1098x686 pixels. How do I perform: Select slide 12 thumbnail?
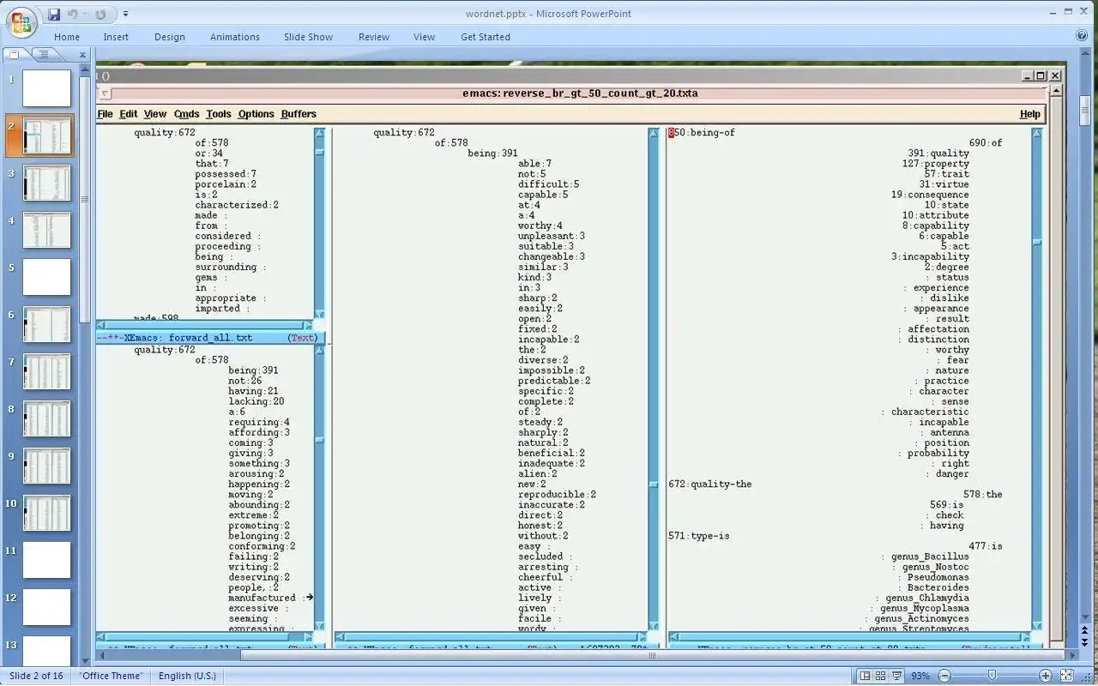point(46,607)
